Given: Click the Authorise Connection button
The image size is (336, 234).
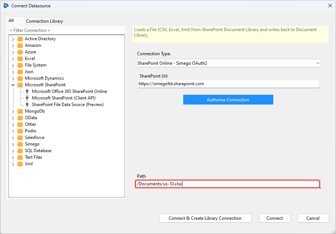Looking at the screenshot, I should coord(228,99).
